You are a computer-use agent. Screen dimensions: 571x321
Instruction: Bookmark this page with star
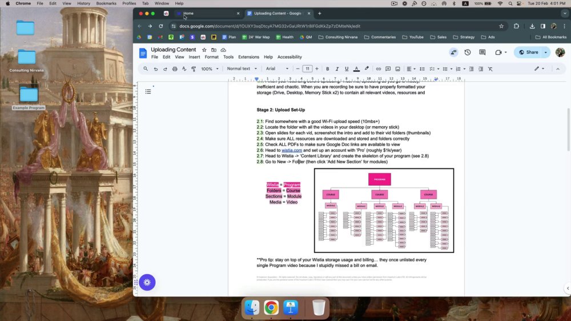point(501,26)
